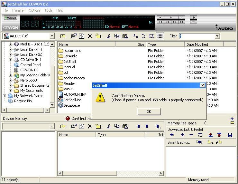Pause playback in the player
238x184 pixels.
point(181,18)
